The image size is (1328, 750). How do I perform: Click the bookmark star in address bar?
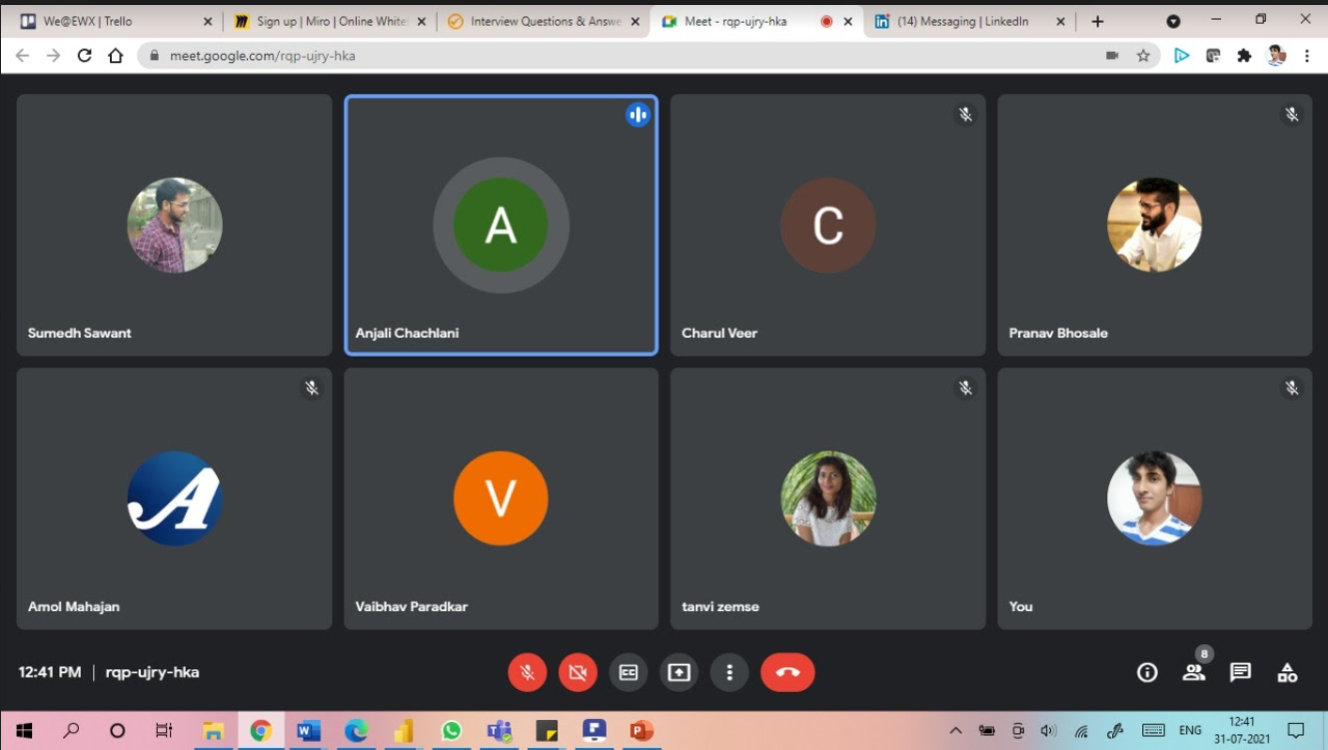tap(1143, 56)
